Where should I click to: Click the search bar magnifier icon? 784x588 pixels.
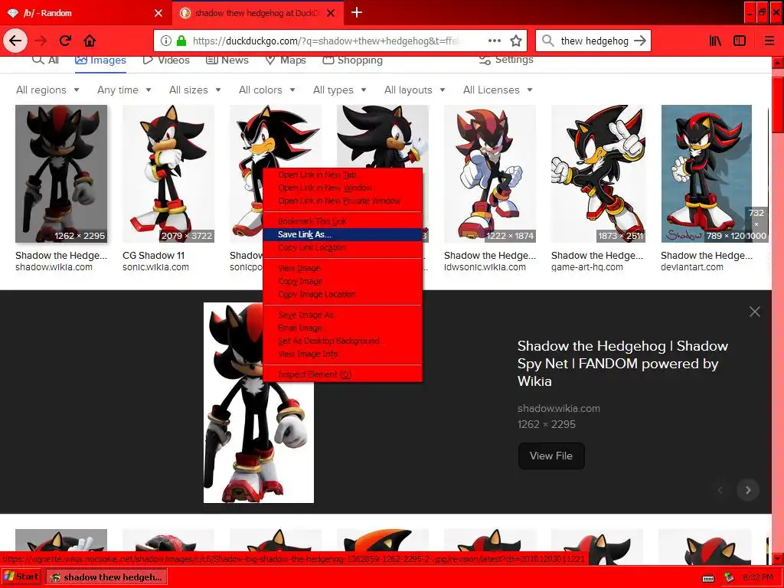(548, 41)
